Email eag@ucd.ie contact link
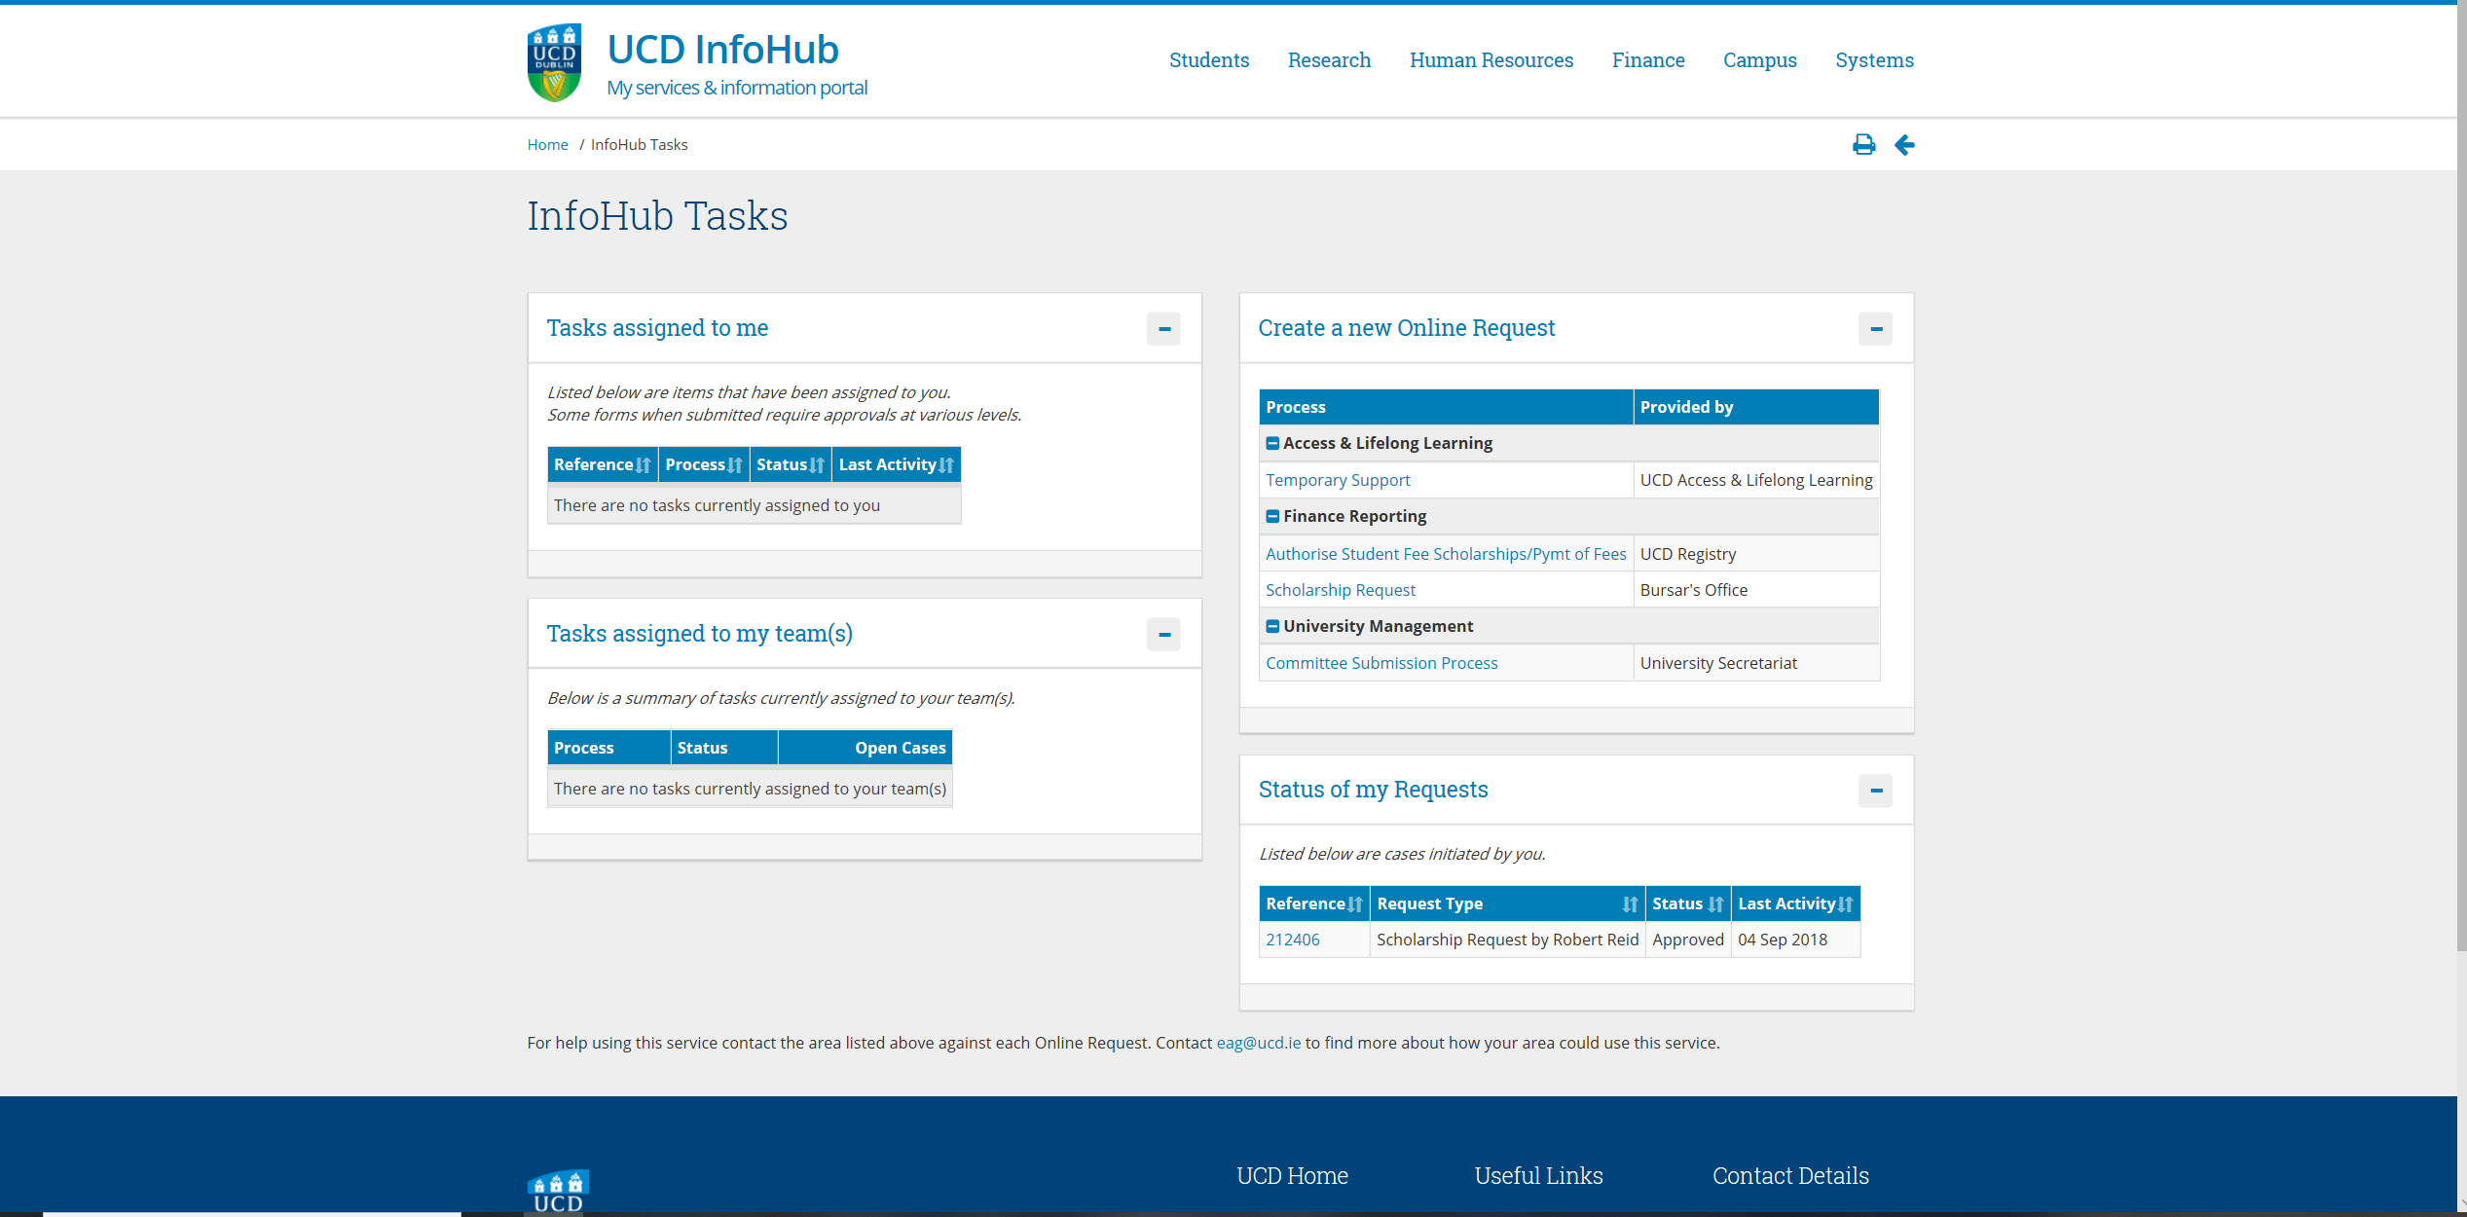The image size is (2467, 1217). tap(1258, 1043)
